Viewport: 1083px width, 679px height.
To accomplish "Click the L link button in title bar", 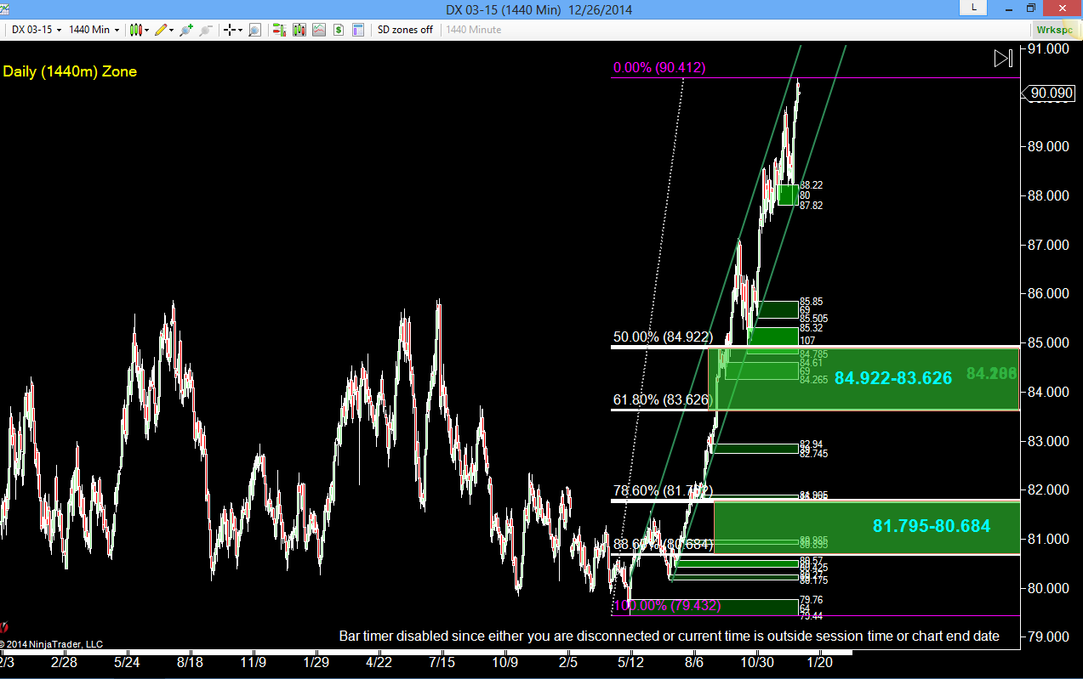I will [972, 8].
